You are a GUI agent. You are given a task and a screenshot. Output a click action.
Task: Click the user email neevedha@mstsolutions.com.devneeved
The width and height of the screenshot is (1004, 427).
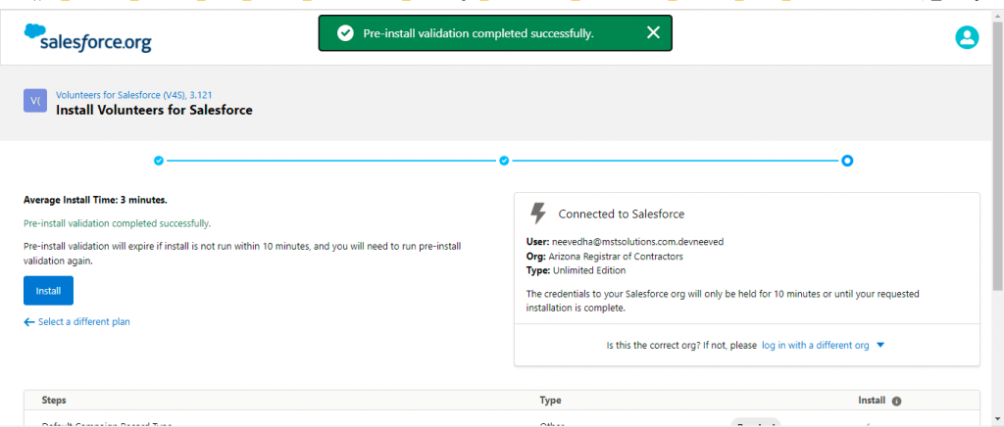coord(637,242)
